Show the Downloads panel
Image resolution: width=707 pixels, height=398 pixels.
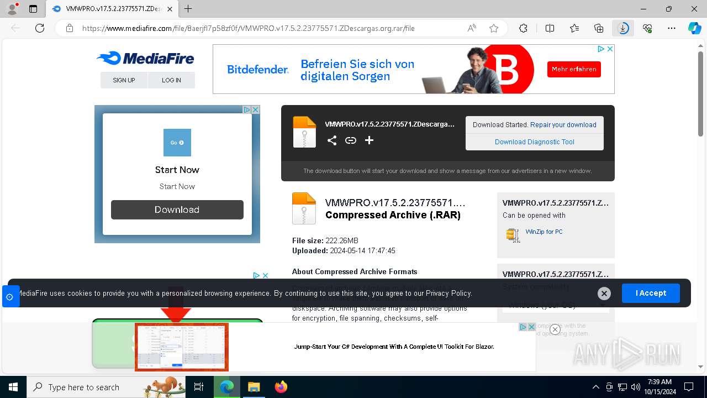(623, 28)
